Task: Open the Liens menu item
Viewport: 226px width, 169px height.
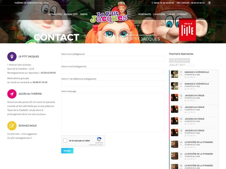Action: pos(171,14)
